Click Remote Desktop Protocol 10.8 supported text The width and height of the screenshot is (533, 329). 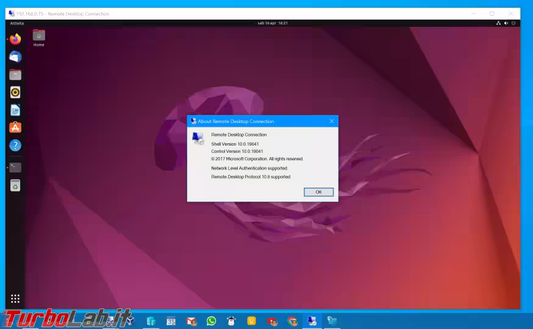pos(251,177)
